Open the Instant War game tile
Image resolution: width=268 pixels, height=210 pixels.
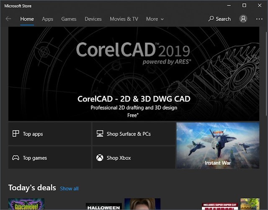point(218,146)
